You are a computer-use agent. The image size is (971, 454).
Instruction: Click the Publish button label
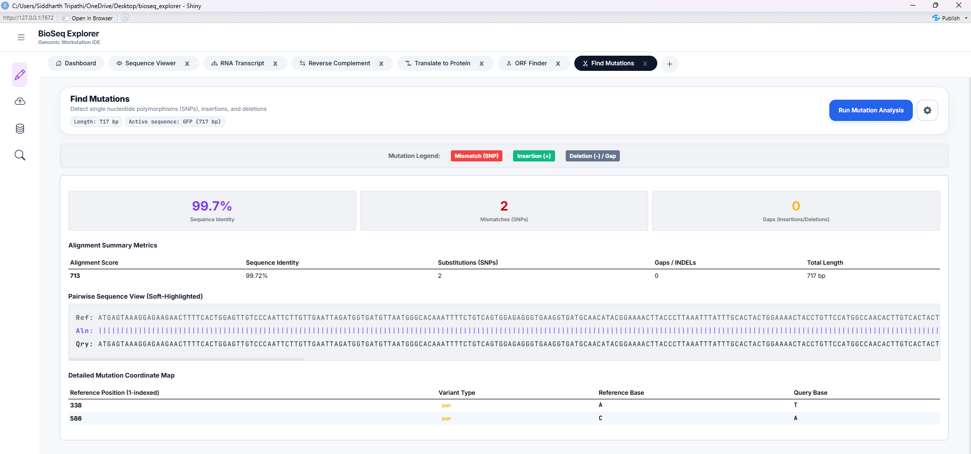[951, 18]
